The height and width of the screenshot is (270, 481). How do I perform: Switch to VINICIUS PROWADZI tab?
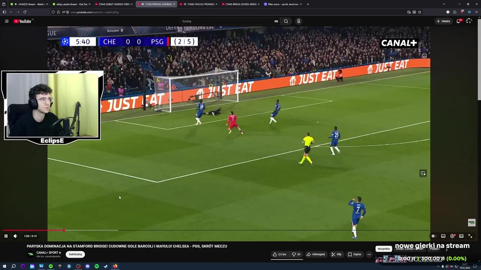[x=198, y=4]
